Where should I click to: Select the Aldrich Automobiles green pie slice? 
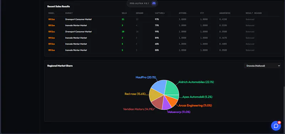pos(172,87)
